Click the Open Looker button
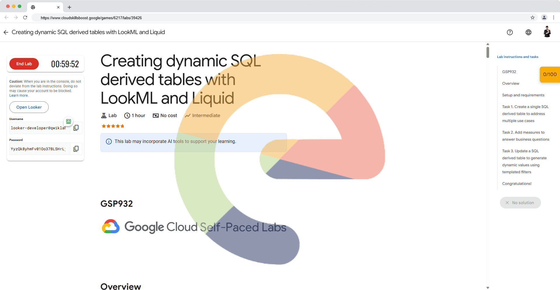 [x=29, y=107]
